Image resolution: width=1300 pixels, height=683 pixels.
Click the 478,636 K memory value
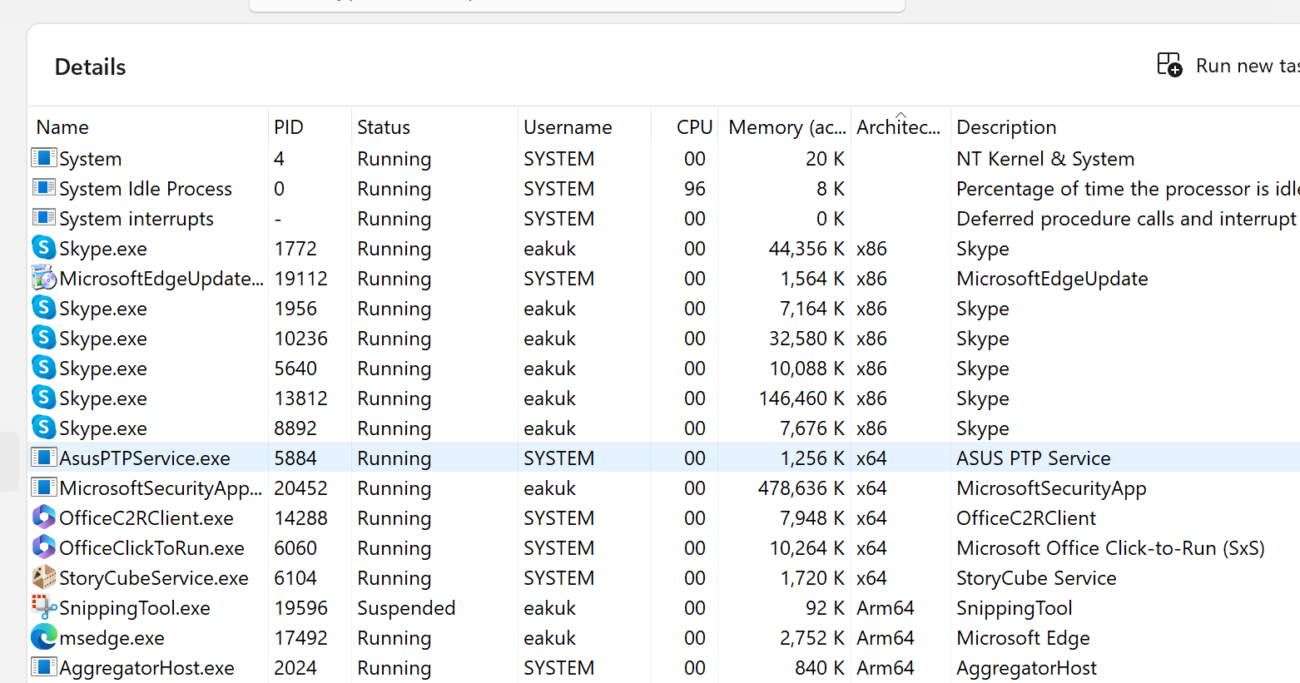click(801, 488)
